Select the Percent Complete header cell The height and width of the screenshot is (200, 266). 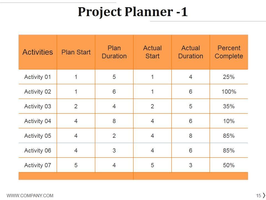pos(229,52)
